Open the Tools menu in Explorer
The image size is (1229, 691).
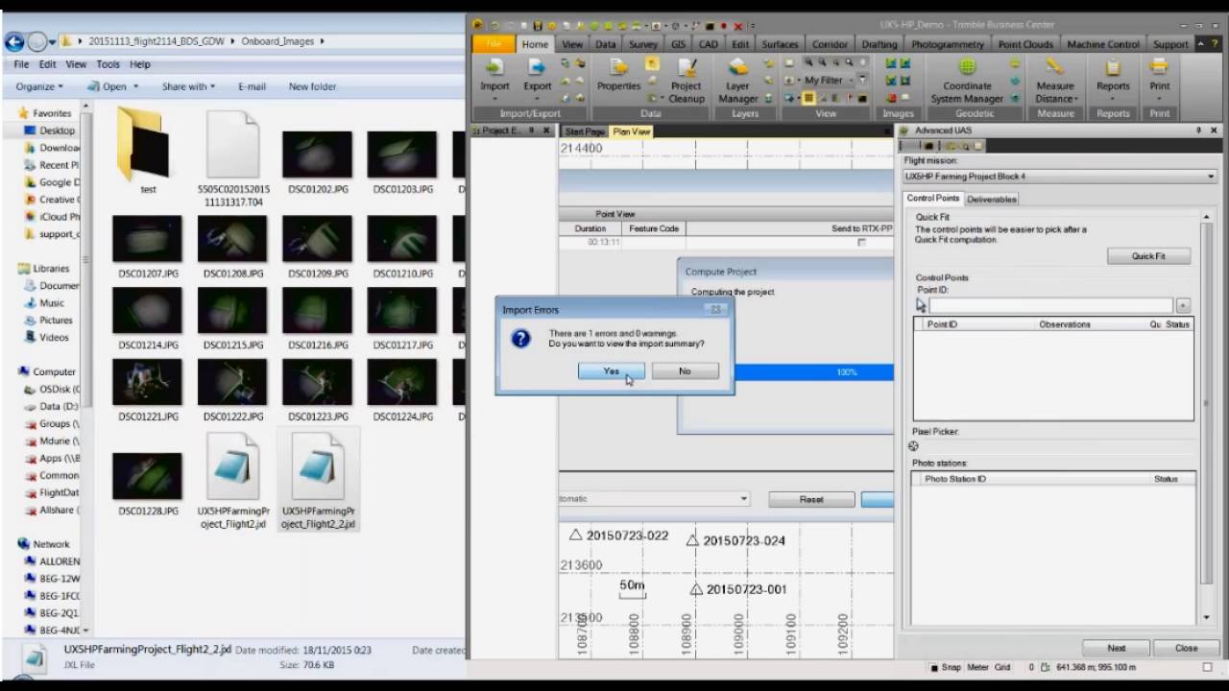[x=108, y=64]
